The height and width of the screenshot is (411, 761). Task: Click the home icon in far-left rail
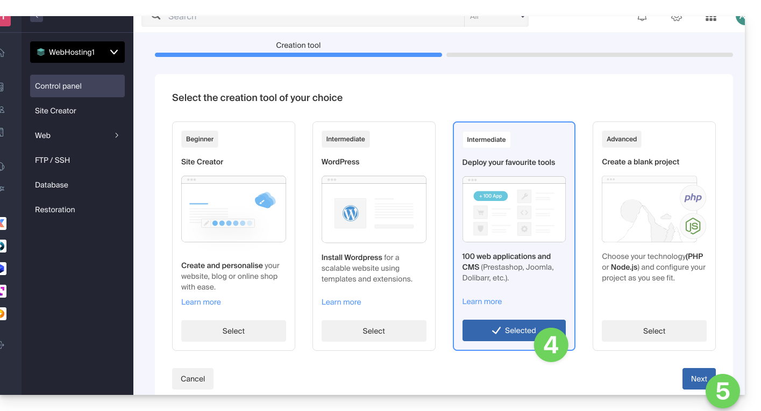(2, 53)
